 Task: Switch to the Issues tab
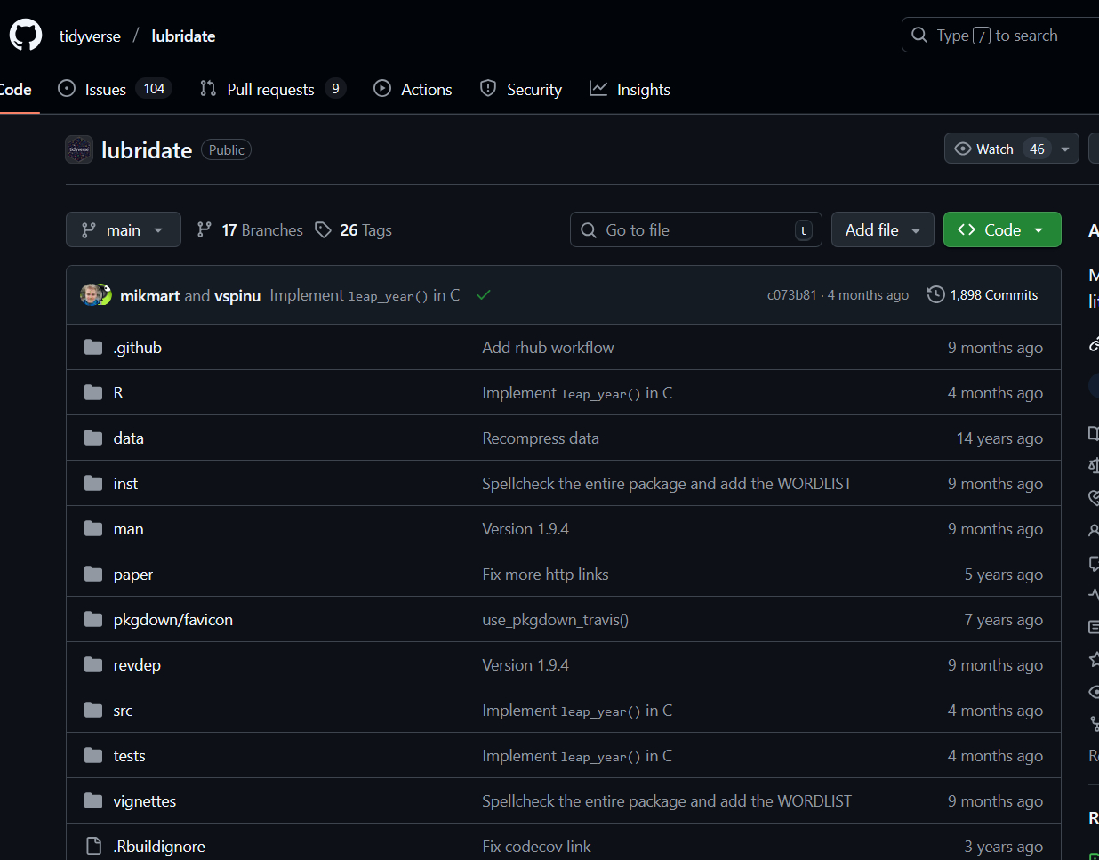[x=105, y=89]
